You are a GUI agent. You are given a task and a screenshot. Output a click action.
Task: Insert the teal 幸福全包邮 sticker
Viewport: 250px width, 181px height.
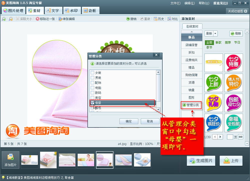coord(233,123)
